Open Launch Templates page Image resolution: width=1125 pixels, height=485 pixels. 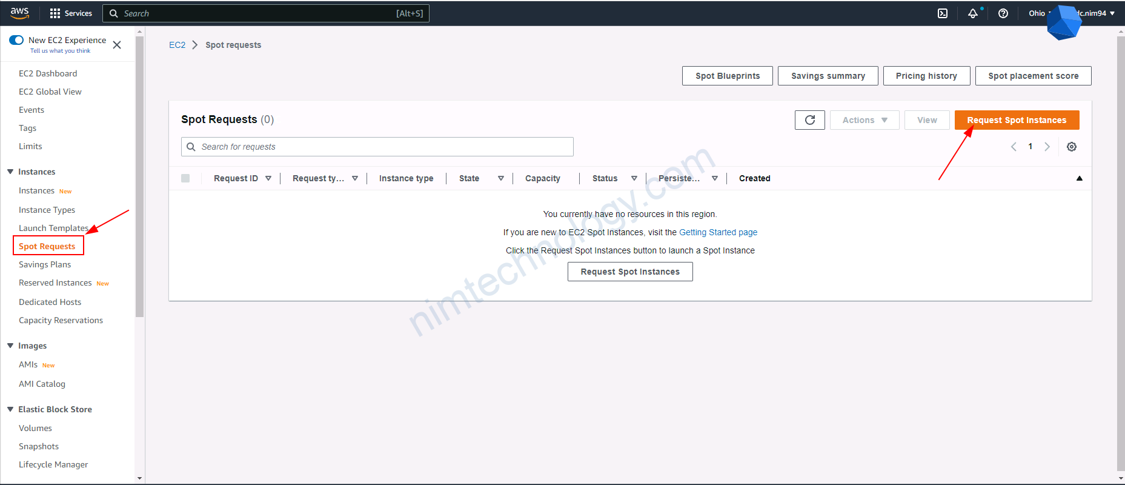point(53,228)
